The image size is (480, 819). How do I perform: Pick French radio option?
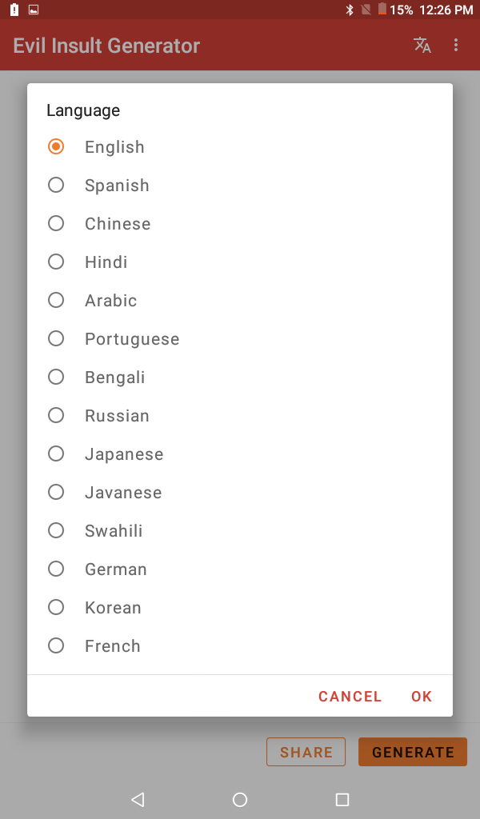click(x=56, y=645)
